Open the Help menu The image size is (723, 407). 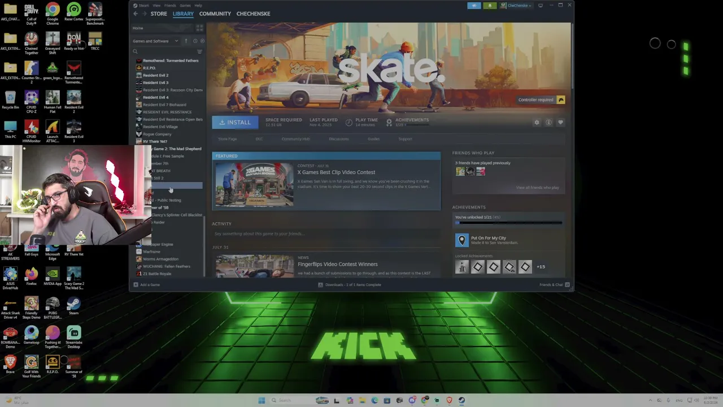coord(198,6)
